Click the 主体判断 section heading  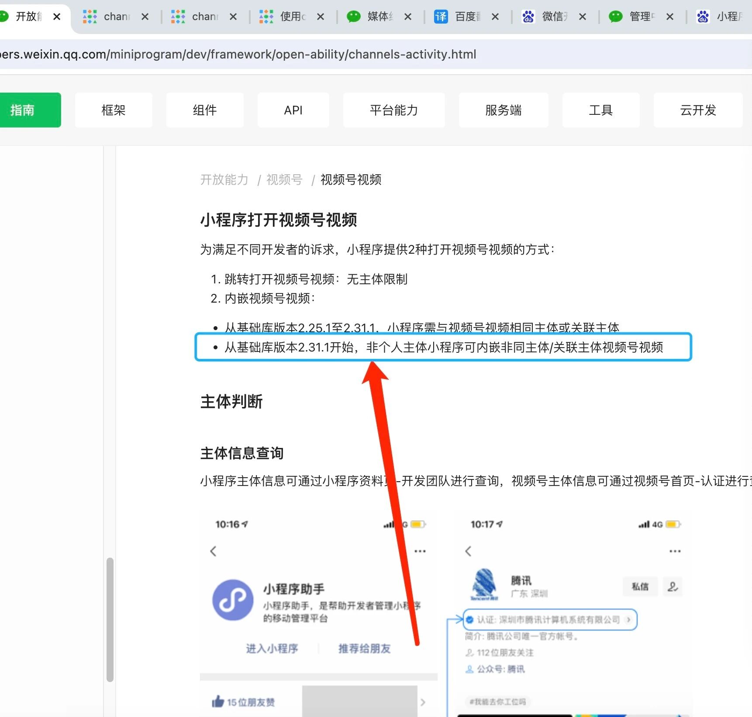(x=231, y=401)
